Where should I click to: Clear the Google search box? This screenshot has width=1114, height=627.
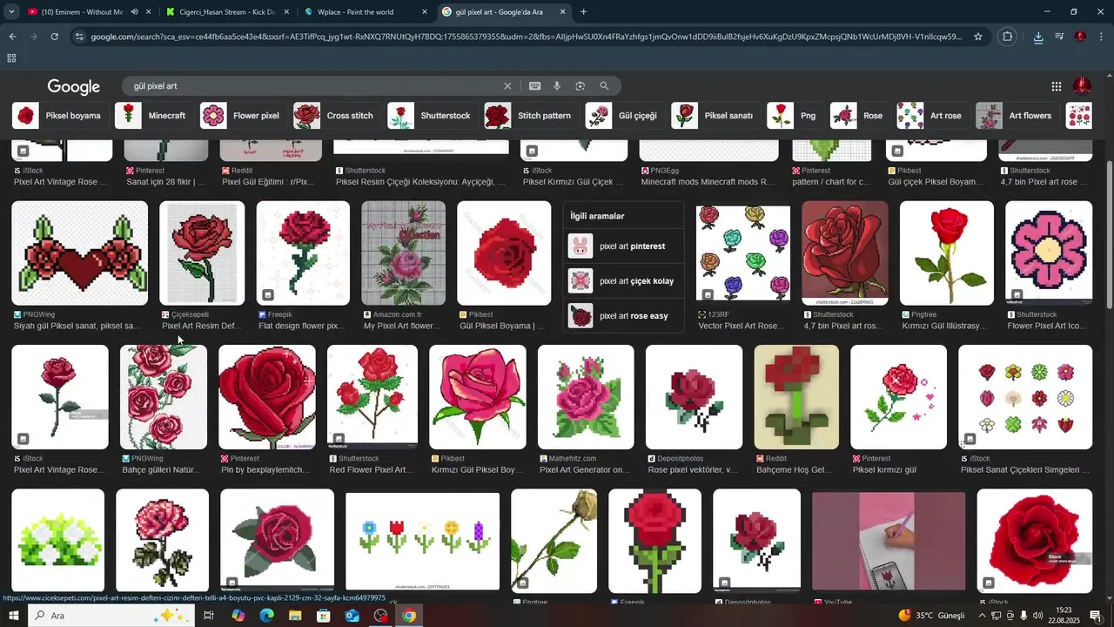tap(507, 86)
